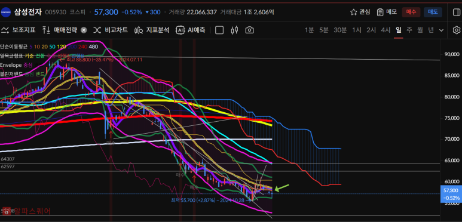
Task: Click the Envelope indicator label
Action: pos(11,65)
